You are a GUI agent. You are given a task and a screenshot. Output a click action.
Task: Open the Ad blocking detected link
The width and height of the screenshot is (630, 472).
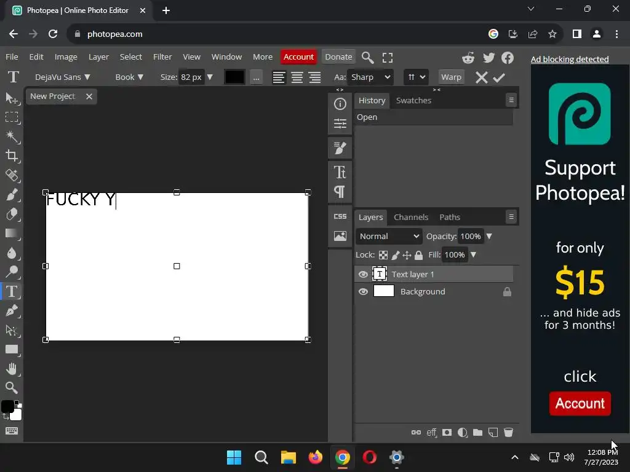[569, 59]
